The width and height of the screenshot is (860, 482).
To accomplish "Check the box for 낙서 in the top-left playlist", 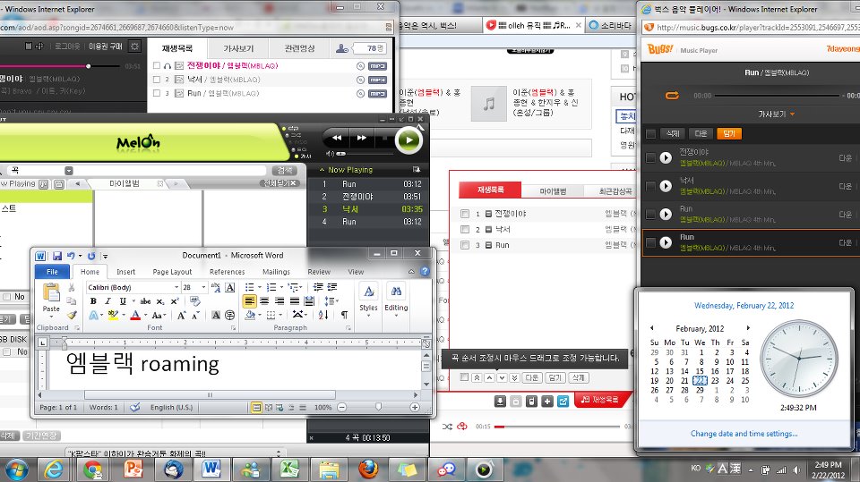I will click(x=156, y=80).
